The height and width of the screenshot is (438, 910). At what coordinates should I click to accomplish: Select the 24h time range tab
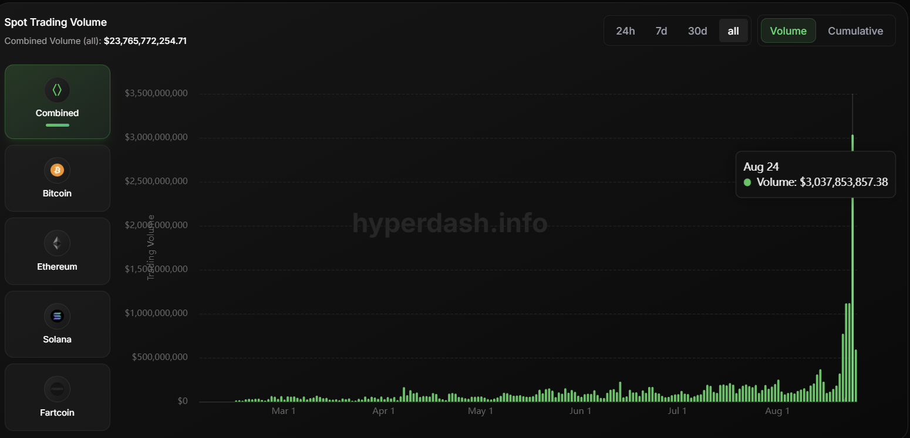[625, 30]
